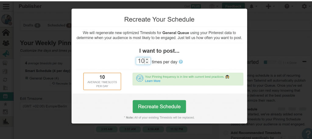Open the Home icon in sidebar
Image resolution: width=312 pixels, height=139 pixels.
click(x=6, y=33)
